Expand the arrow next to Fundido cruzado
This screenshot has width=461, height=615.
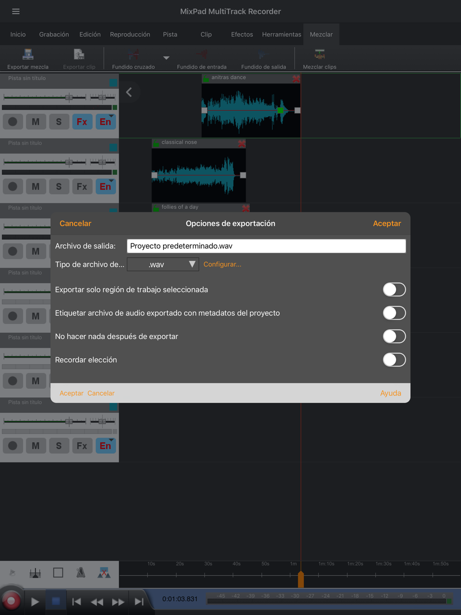click(x=166, y=58)
